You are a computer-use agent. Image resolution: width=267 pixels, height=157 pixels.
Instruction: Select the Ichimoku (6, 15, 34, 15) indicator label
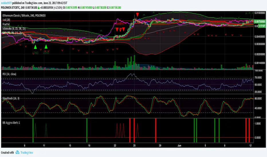14,29
